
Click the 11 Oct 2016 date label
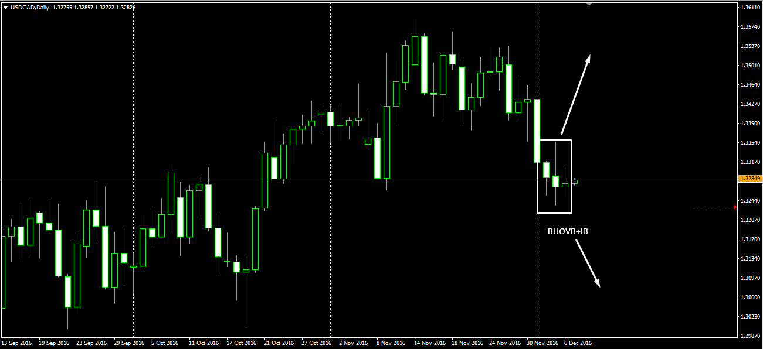point(205,343)
